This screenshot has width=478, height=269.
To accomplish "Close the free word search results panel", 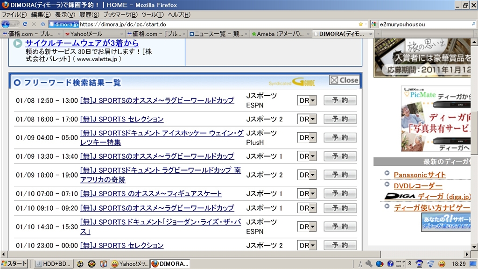I will click(344, 80).
